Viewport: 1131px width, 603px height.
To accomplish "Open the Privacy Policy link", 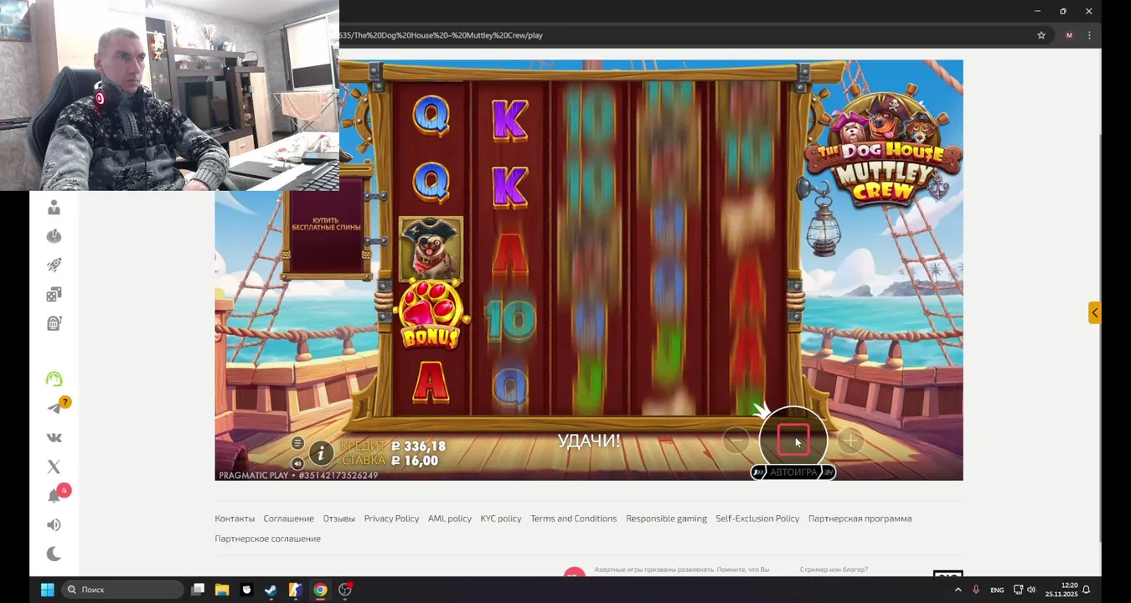I will 391,518.
